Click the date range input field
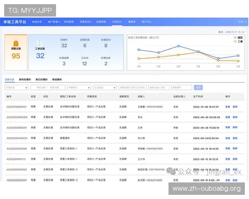Viewport: 249px width, 199px height. (x=48, y=87)
